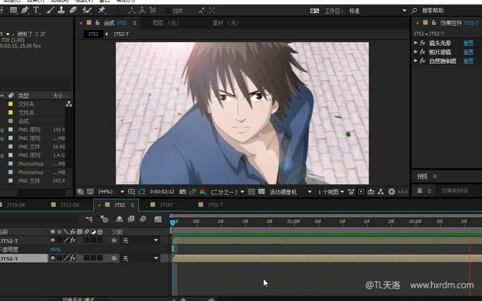
Task: Toggle the transparency grid in the viewer
Action: click(261, 192)
